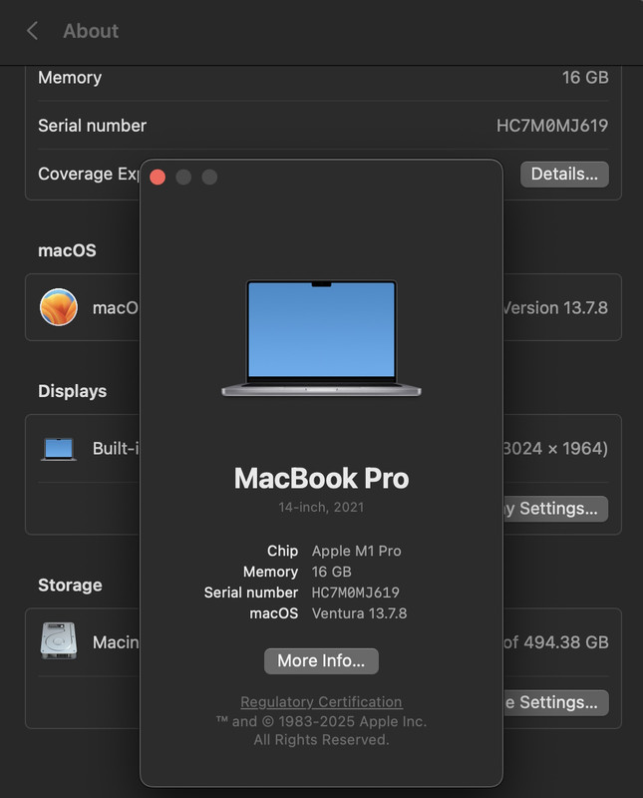The image size is (643, 798).
Task: Open the Regulatory Certification link
Action: click(x=321, y=702)
